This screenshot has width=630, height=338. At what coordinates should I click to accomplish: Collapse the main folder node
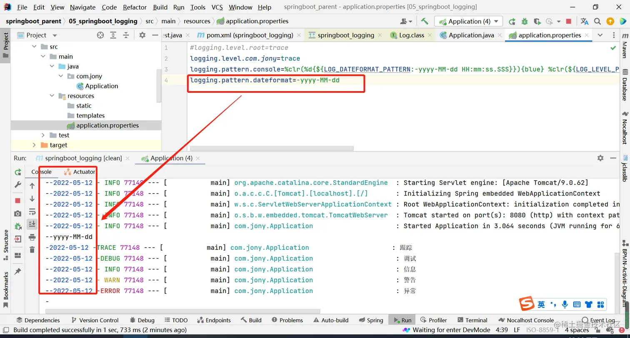click(x=43, y=57)
